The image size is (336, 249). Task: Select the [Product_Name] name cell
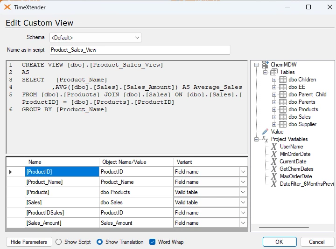click(62, 182)
